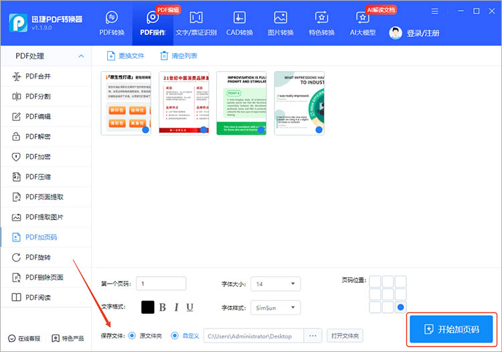Select PDF编辑 in the sidebar
Viewport: 502px width, 352px height.
pyautogui.click(x=46, y=117)
